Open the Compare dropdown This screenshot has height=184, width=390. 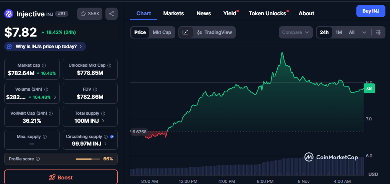tap(295, 32)
